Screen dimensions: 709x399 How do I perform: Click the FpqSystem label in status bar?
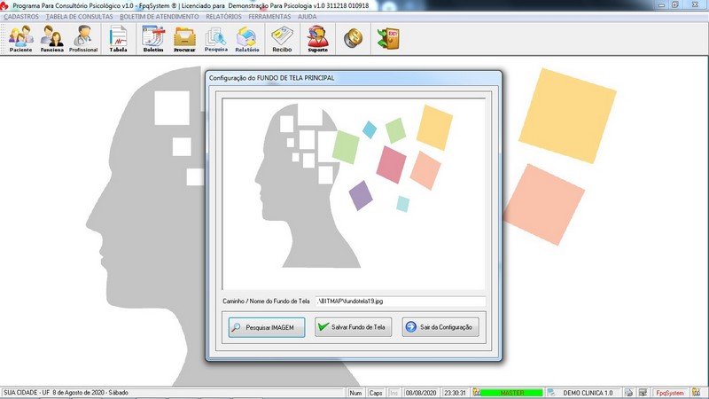tap(670, 393)
